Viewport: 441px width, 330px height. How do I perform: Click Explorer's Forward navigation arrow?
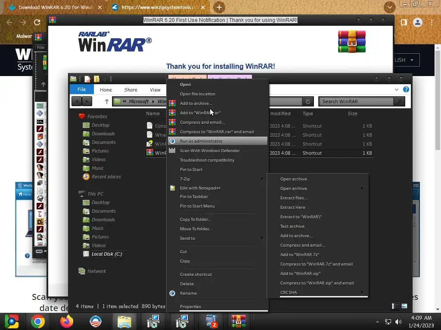87,101
